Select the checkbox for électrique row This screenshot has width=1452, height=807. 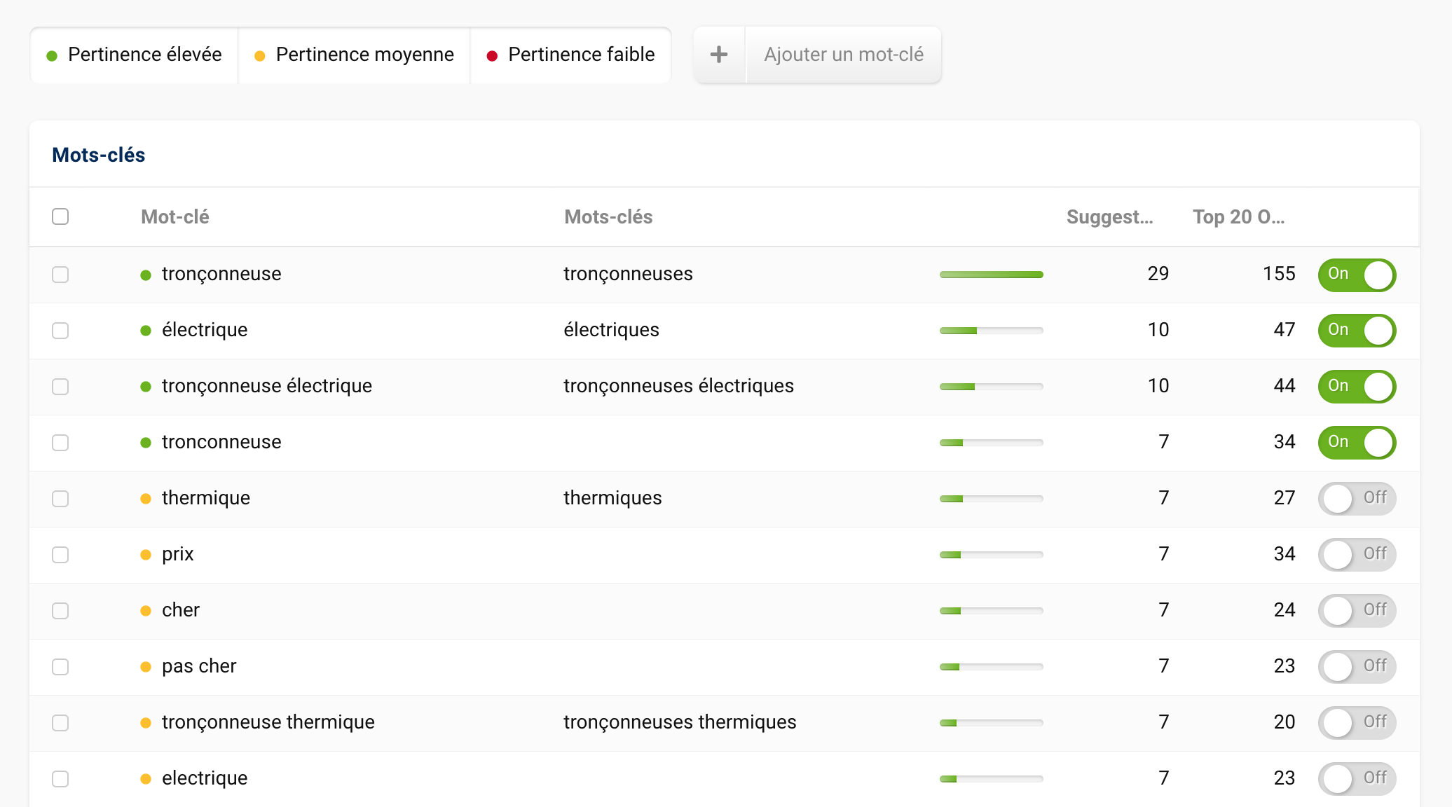[62, 330]
